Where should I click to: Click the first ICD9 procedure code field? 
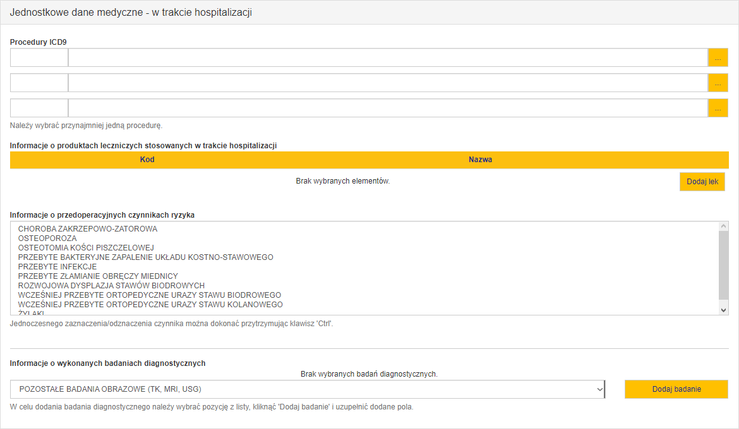[39, 57]
